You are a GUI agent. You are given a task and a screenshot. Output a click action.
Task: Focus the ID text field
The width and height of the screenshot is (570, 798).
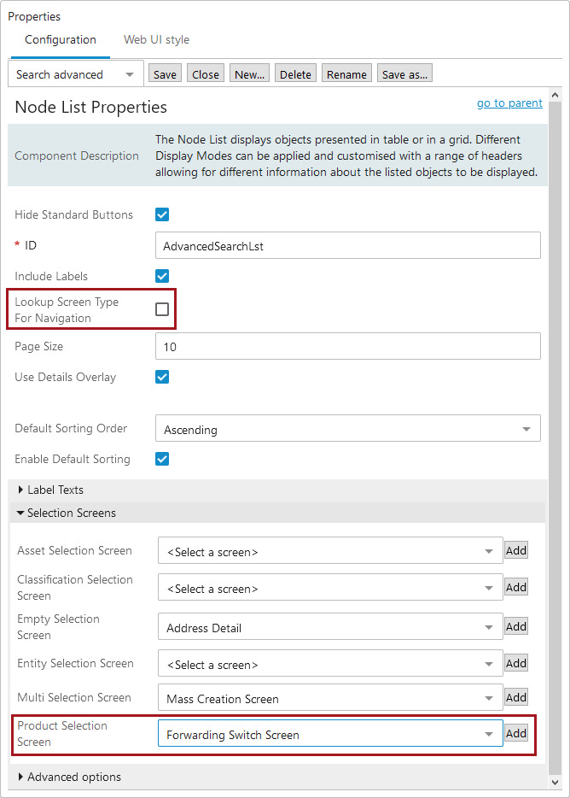click(348, 246)
